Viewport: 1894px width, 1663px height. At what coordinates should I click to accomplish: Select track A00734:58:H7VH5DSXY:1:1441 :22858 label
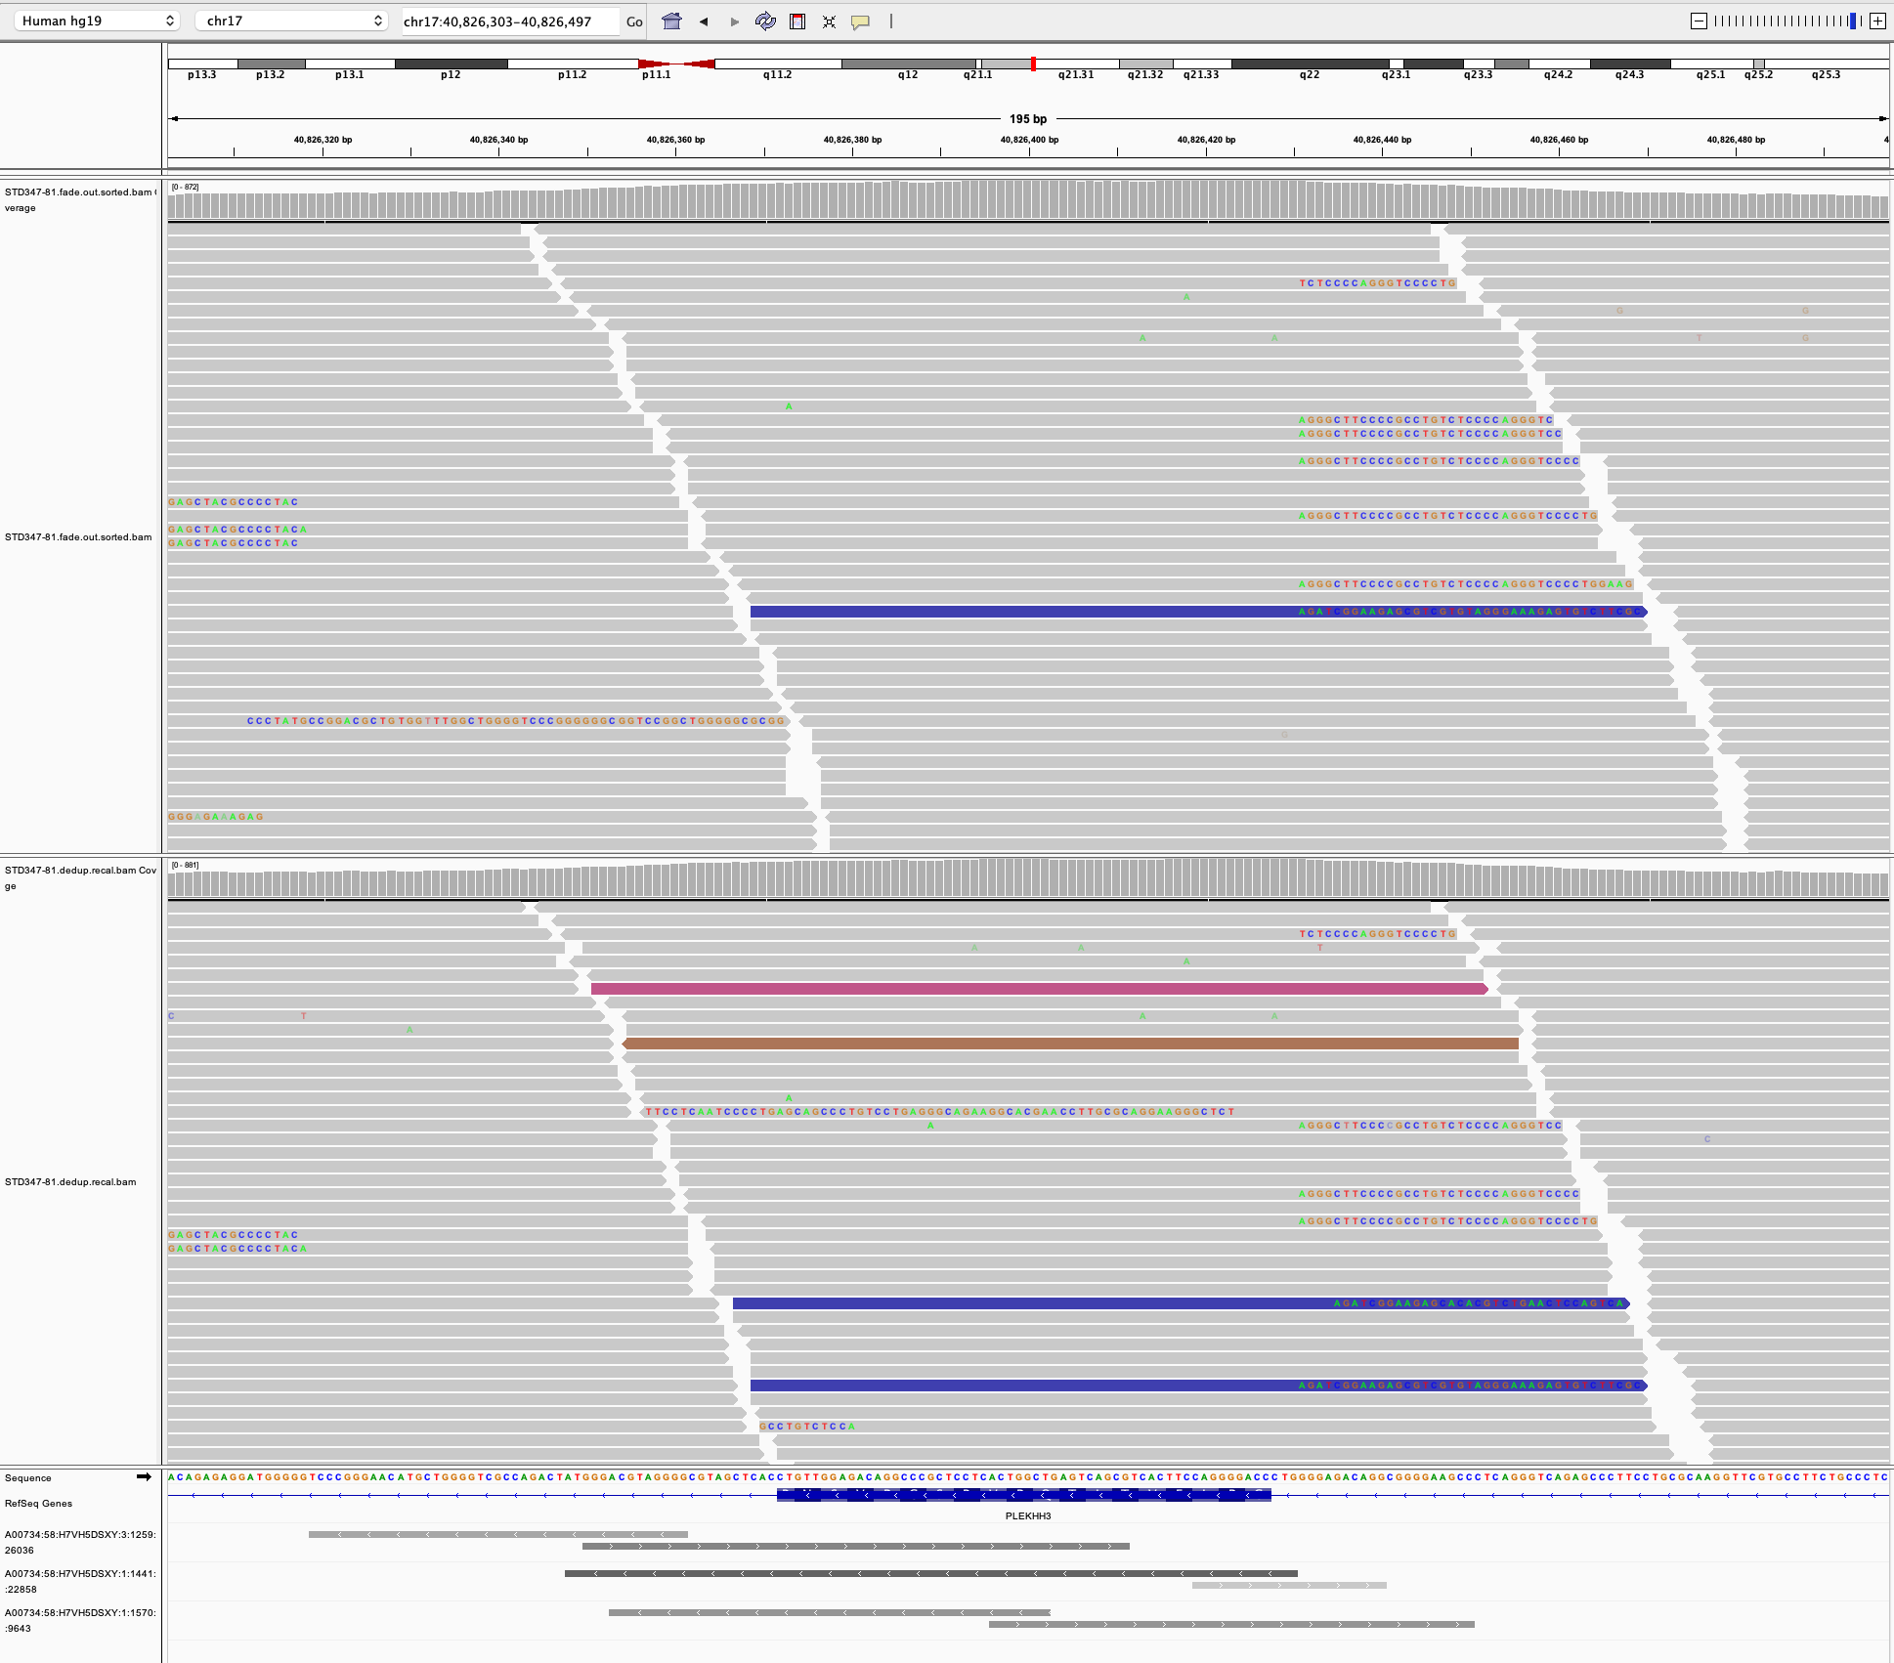[80, 1581]
